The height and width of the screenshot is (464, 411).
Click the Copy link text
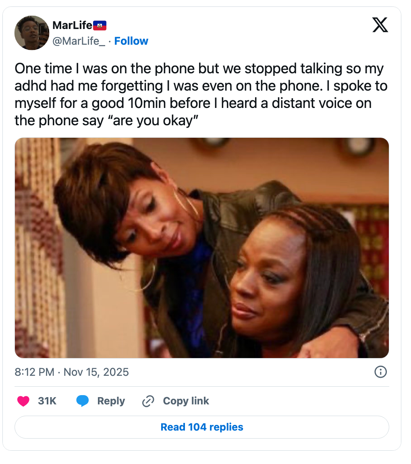(x=186, y=401)
